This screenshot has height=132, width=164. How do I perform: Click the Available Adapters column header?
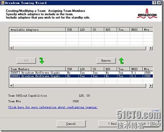click(x=38, y=30)
